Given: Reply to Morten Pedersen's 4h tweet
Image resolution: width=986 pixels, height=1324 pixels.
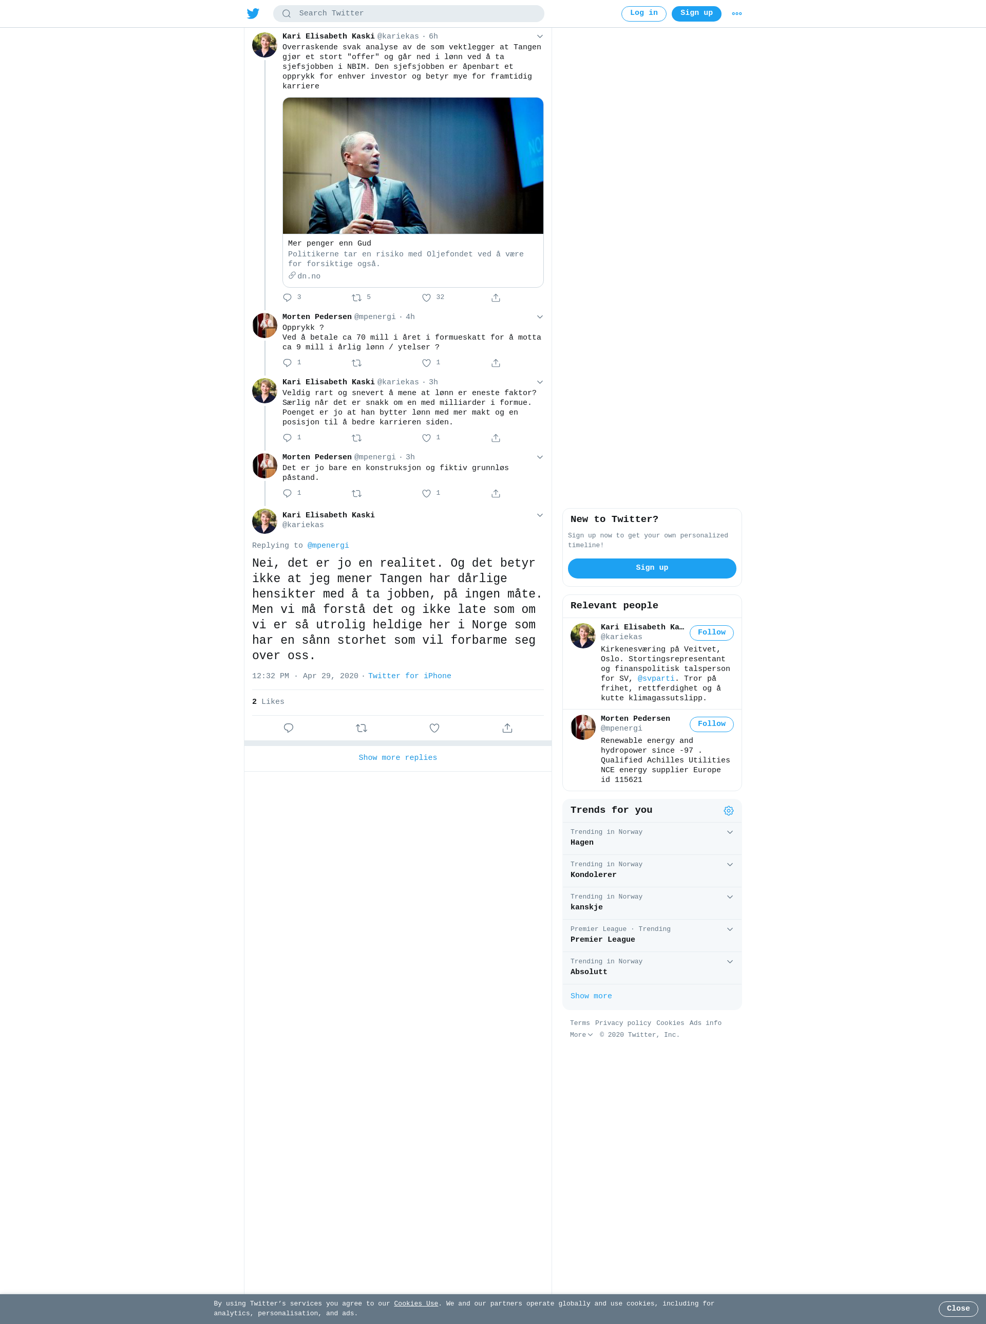Looking at the screenshot, I should point(287,363).
